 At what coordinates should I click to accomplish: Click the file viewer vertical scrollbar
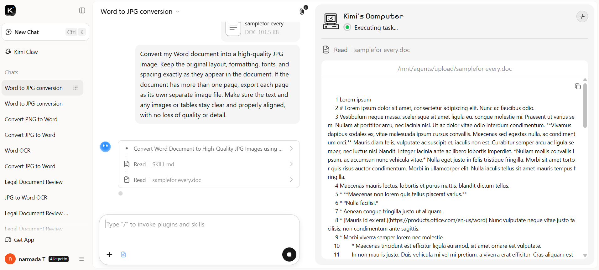pyautogui.click(x=585, y=106)
